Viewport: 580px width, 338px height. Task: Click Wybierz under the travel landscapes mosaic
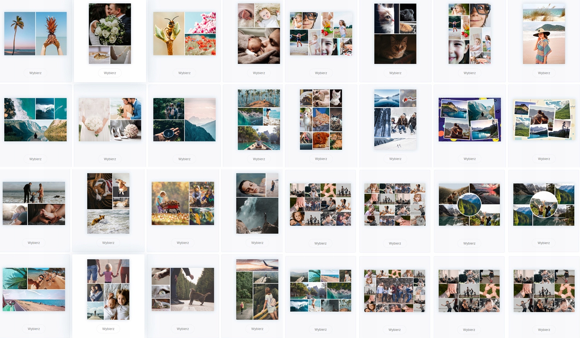[x=321, y=330]
